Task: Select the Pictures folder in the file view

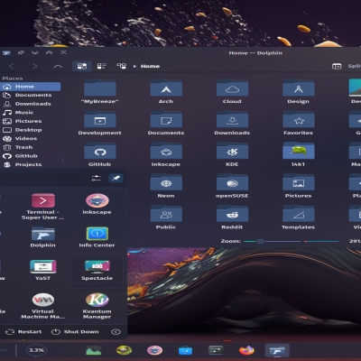Action: 298,186
